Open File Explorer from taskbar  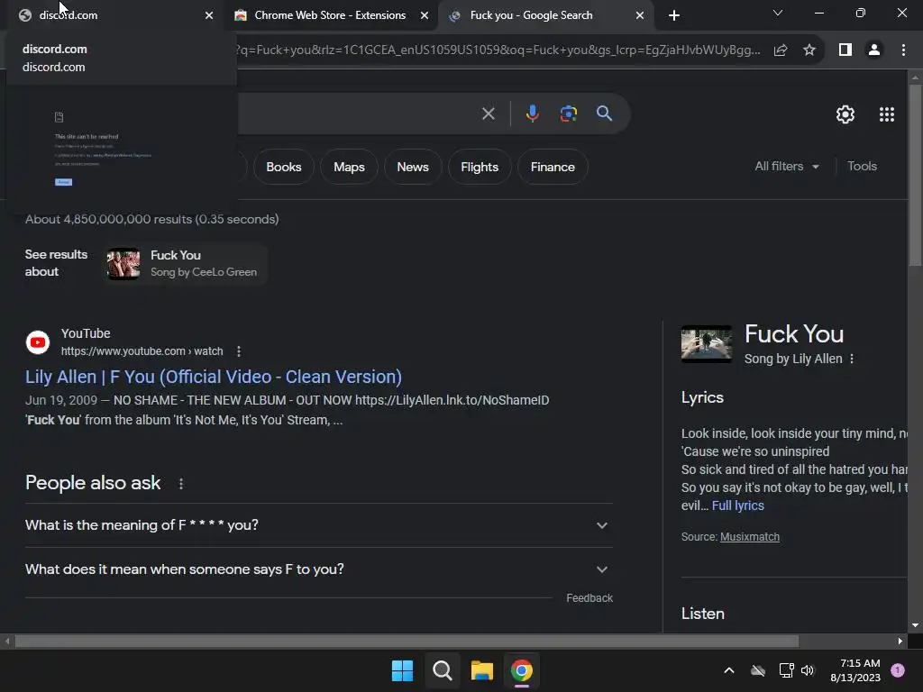(x=481, y=670)
